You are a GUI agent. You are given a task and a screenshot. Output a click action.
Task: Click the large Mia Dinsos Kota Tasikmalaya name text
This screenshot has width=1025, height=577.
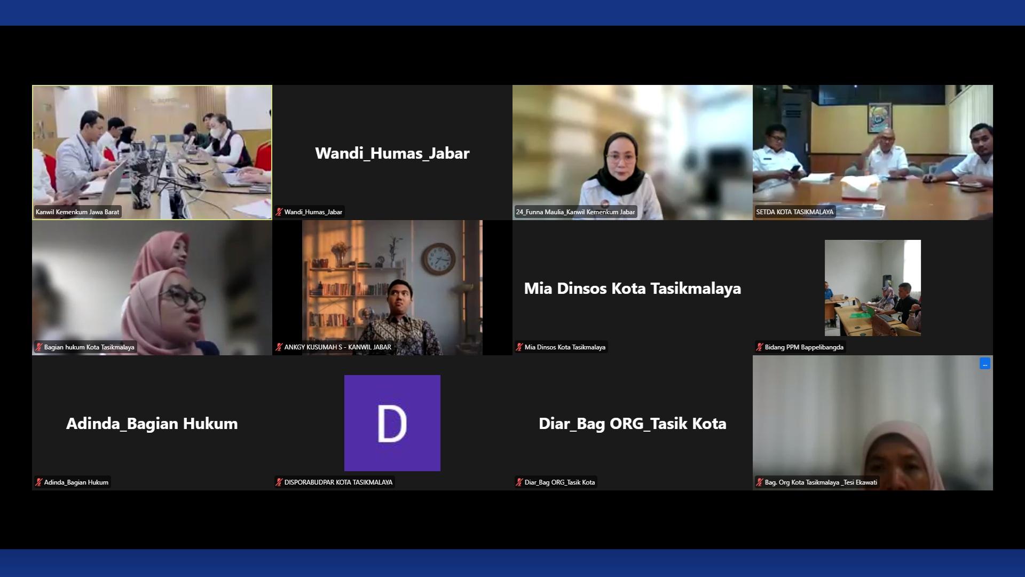pyautogui.click(x=632, y=288)
